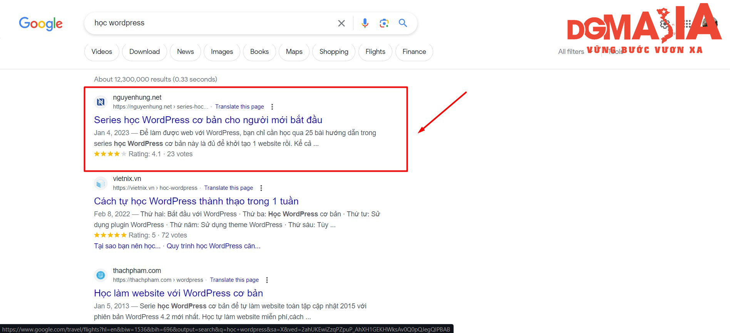Screen dimensions: 730x333
Task: Open the Maps filter
Action: (x=294, y=52)
